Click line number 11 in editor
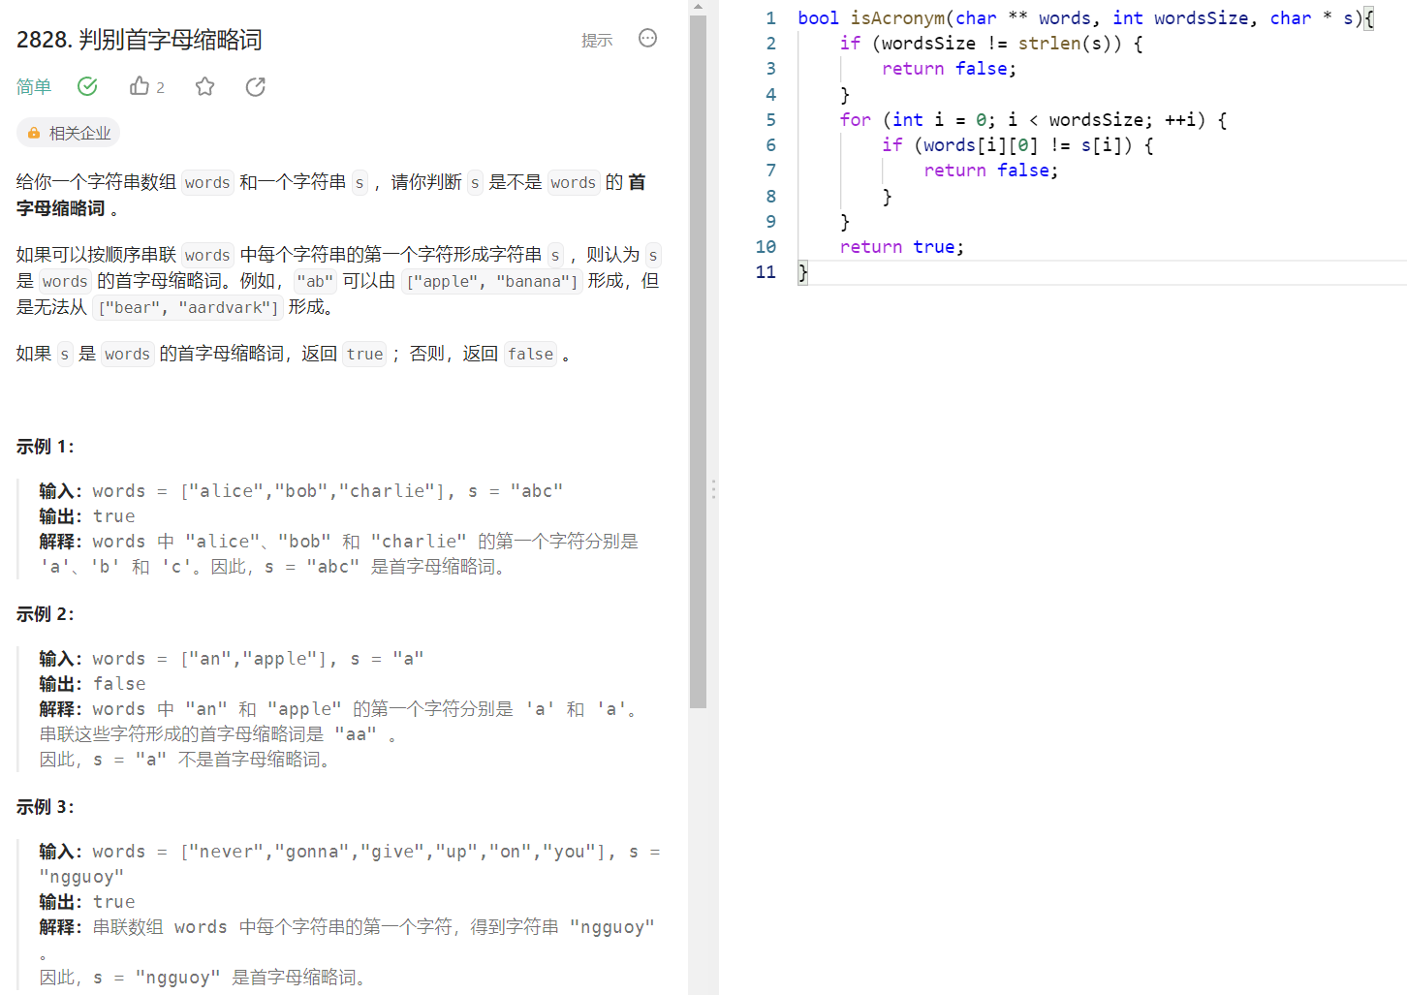This screenshot has width=1407, height=995. 766,271
